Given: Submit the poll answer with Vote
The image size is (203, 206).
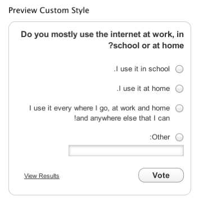Looking at the screenshot, I should pos(161,175).
